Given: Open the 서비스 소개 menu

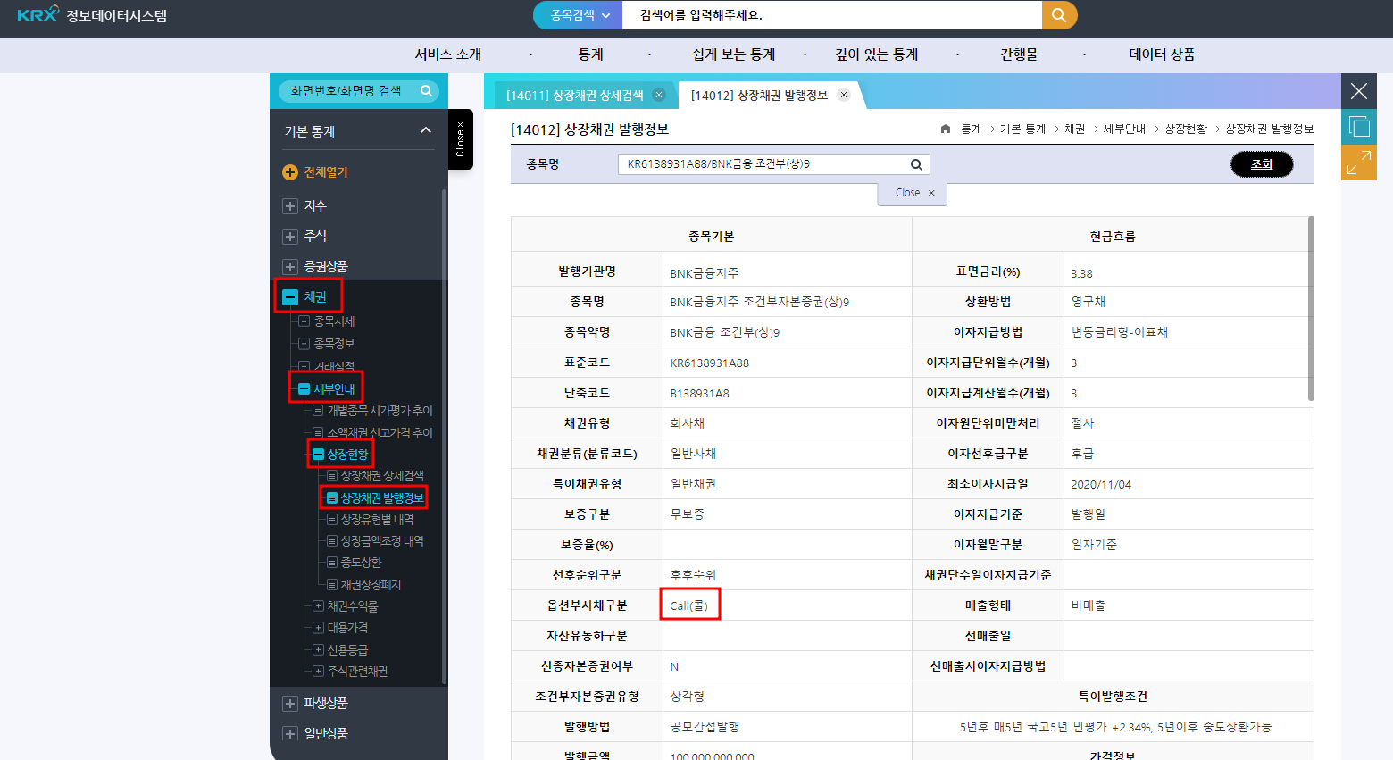Looking at the screenshot, I should (x=447, y=54).
